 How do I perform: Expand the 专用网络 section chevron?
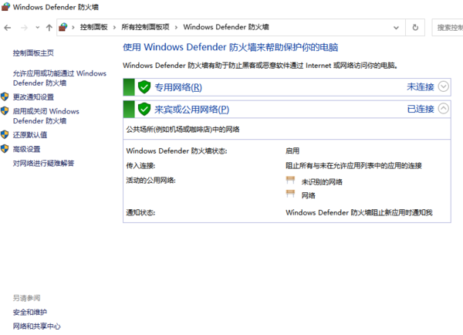pos(443,87)
